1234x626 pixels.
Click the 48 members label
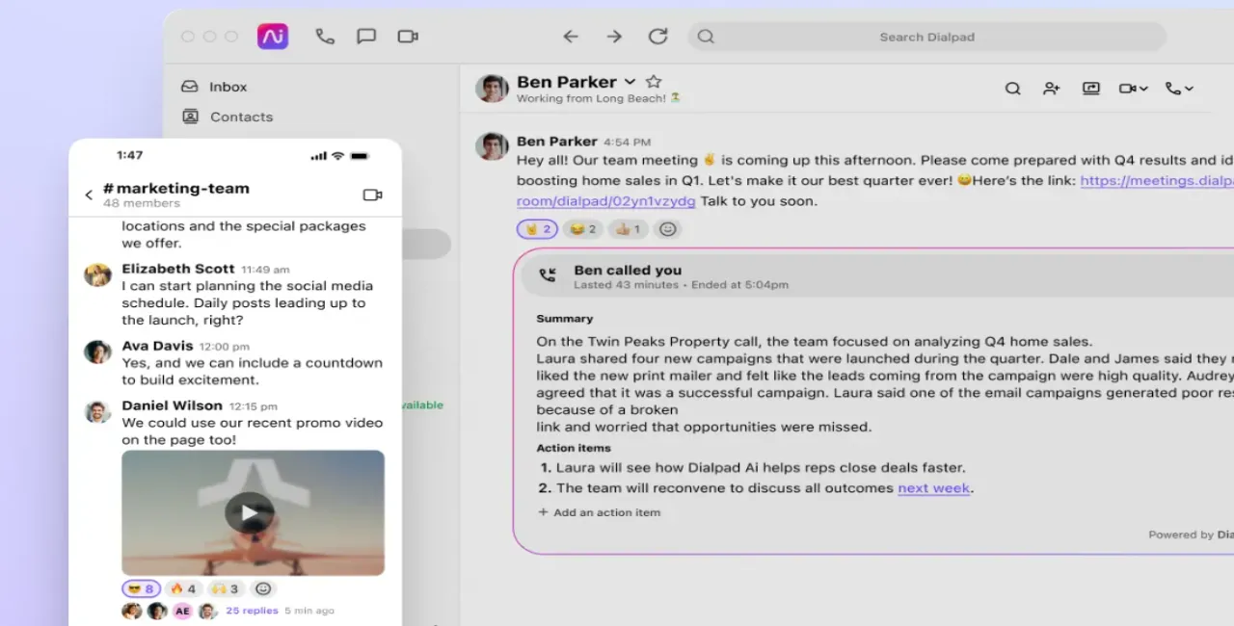(x=142, y=203)
